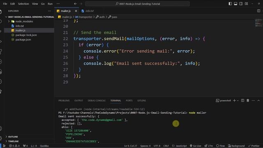The height and width of the screenshot is (148, 263).
Task: Click Quokka in the status bar
Action: [44, 146]
